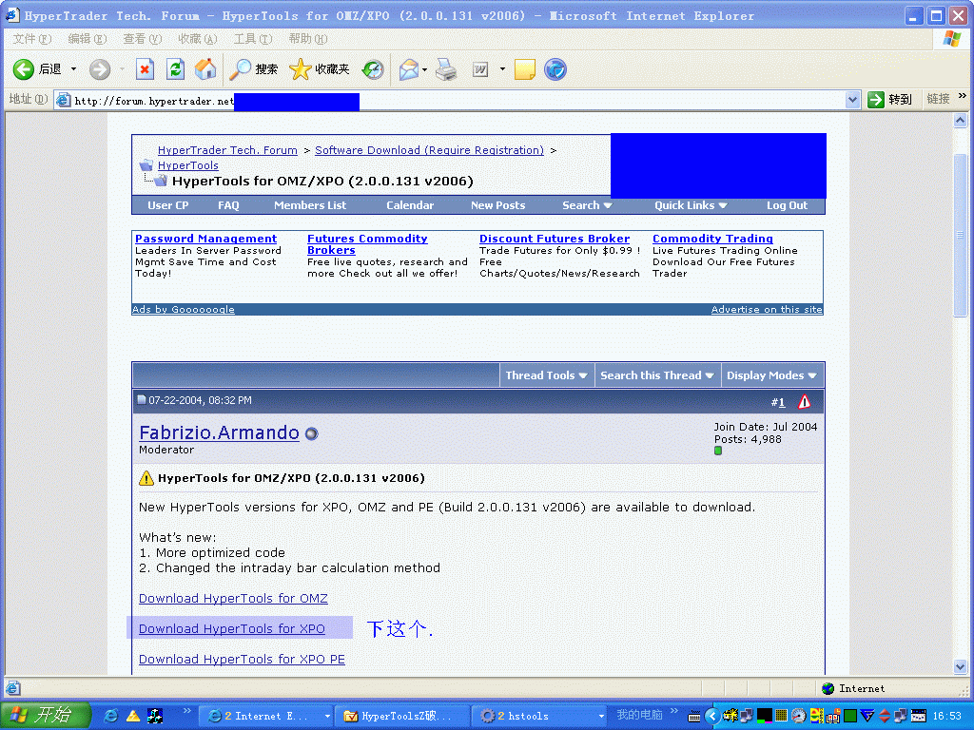The width and height of the screenshot is (974, 730).
Task: Open the forum Search dropdown
Action: (587, 205)
